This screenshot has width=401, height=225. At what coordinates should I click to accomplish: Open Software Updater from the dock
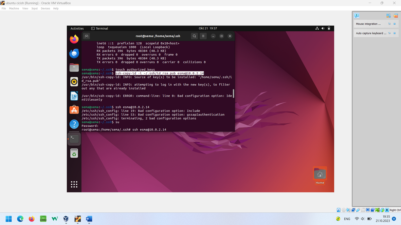click(74, 153)
